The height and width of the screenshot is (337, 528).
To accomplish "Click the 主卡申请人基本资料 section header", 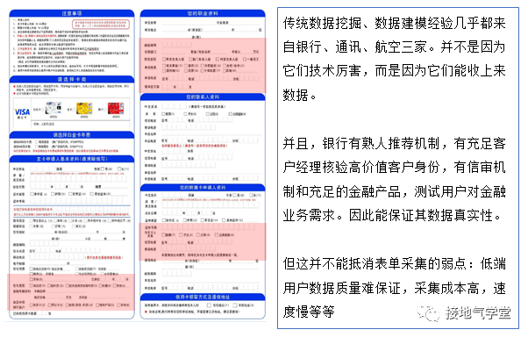I will click(x=72, y=159).
